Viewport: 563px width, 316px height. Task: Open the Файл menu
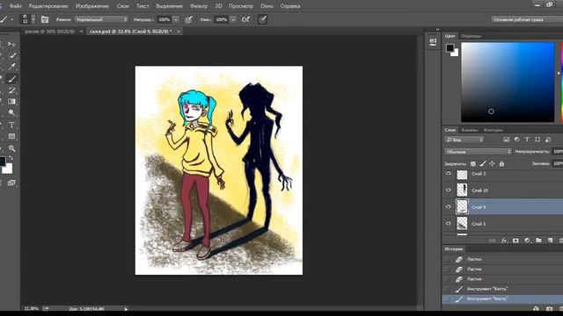[16, 6]
